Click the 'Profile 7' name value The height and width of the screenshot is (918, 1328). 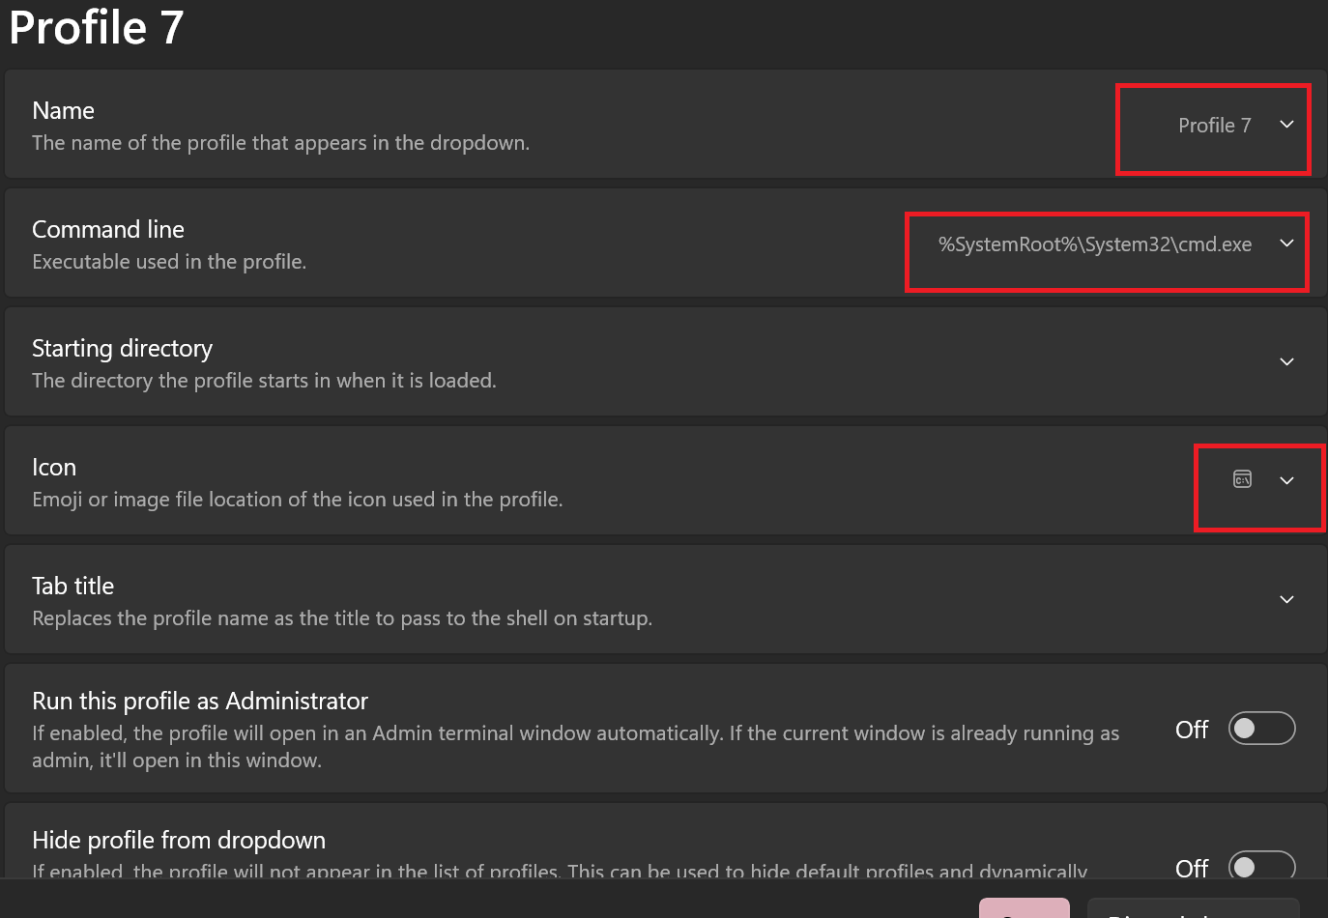1214,126
